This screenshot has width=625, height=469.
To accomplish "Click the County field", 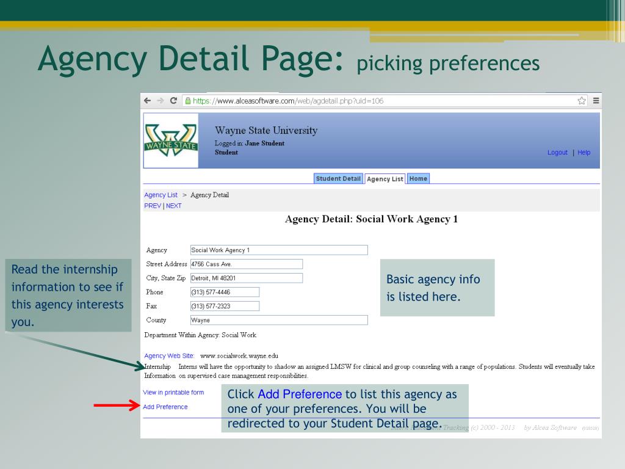I will point(279,320).
